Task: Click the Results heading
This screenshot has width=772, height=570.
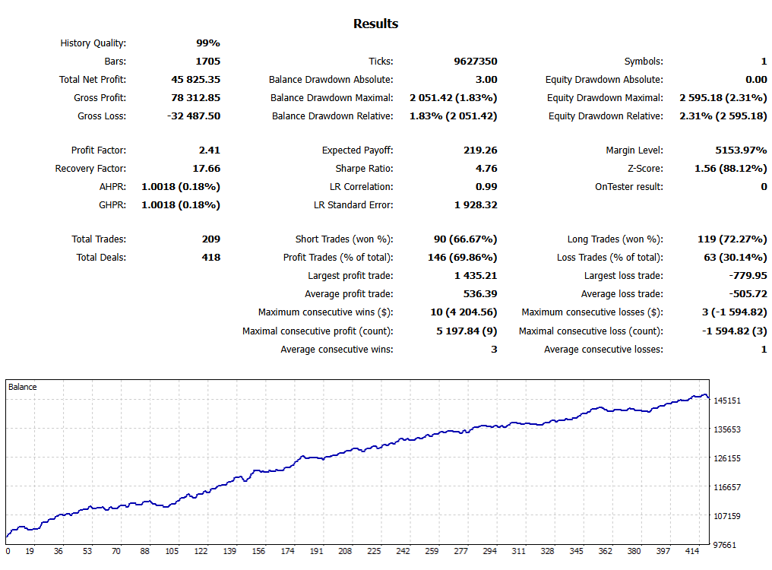Action: coord(375,24)
